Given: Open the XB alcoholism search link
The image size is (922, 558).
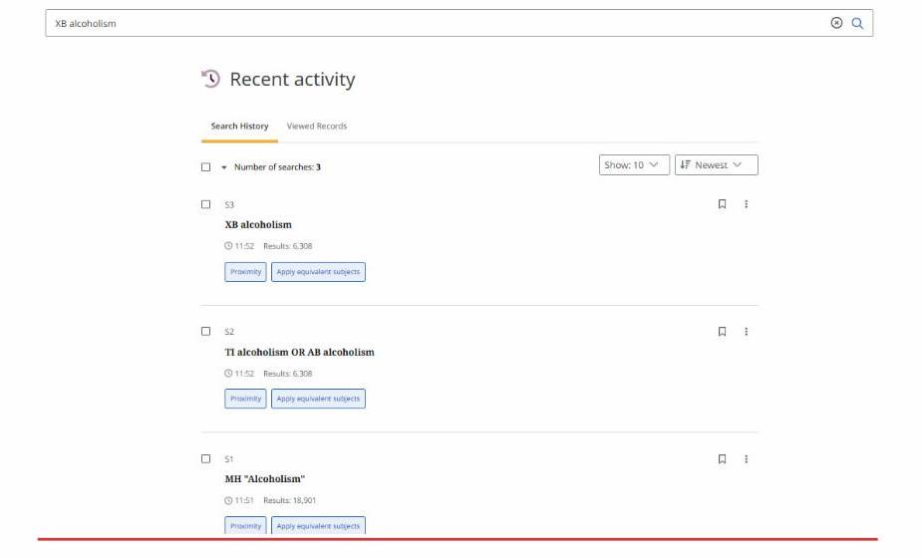Looking at the screenshot, I should (258, 225).
